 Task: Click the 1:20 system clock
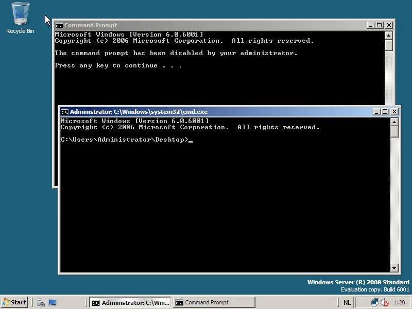pos(400,302)
